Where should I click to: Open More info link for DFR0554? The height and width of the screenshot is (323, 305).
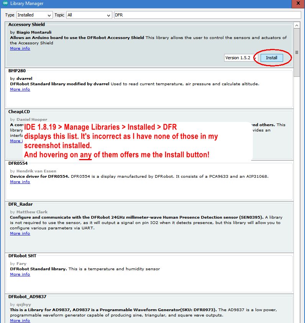click(20, 182)
